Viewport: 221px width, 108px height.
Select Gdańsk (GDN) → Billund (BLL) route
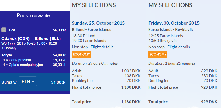coord(31,39)
